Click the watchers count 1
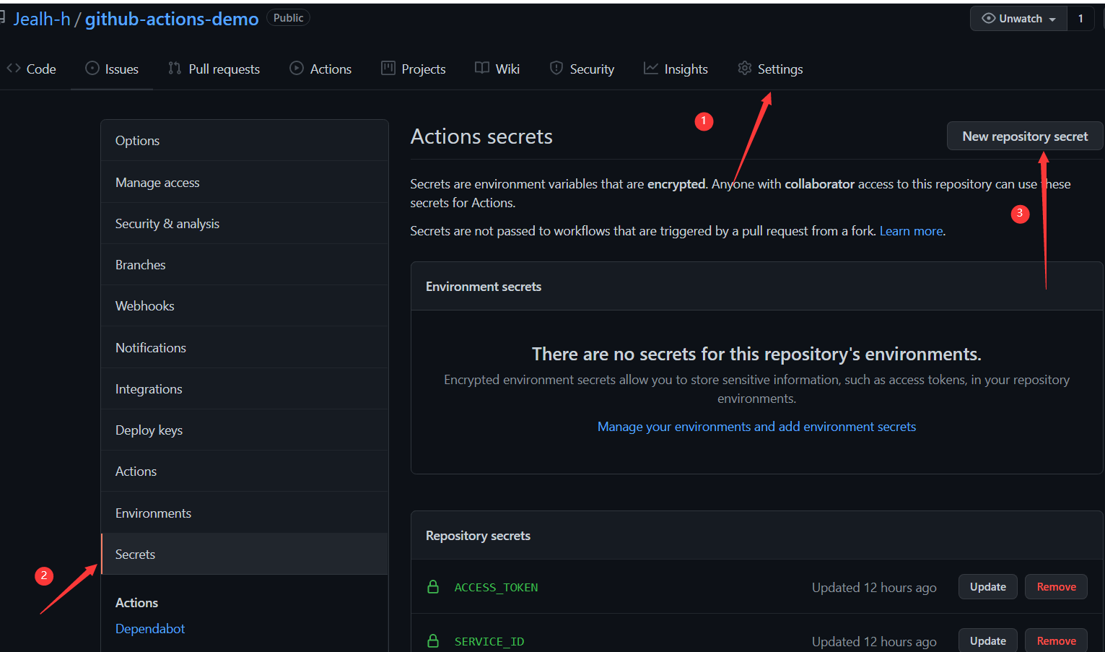 pyautogui.click(x=1080, y=18)
